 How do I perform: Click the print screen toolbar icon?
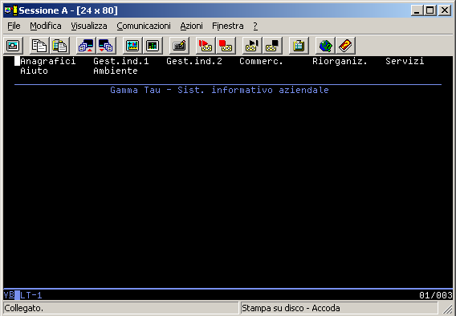tap(13, 46)
